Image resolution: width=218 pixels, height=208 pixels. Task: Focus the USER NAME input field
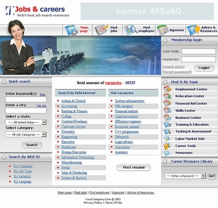click(199, 51)
